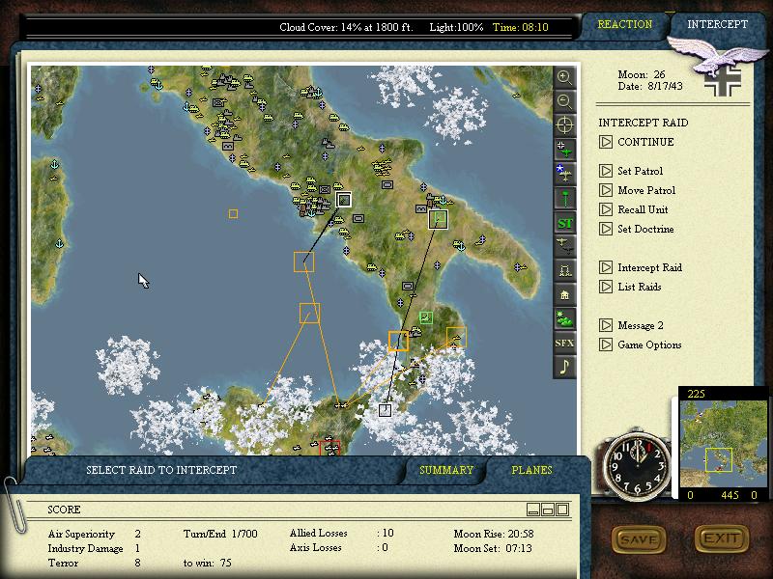Click the Europe minimap overview
773x579 pixels.
click(723, 443)
